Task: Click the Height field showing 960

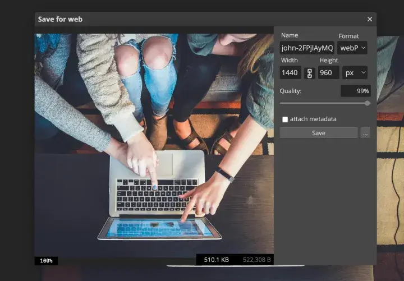Action: pos(328,72)
